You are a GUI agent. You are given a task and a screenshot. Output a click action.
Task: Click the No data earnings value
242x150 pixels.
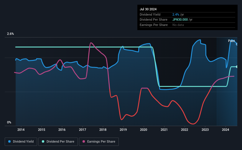pyautogui.click(x=178, y=25)
